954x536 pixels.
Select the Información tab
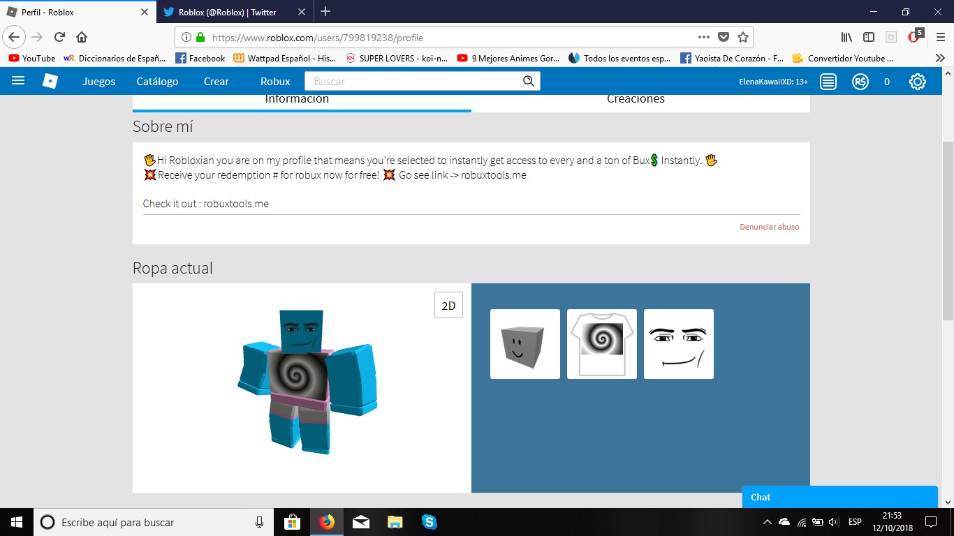tap(297, 100)
